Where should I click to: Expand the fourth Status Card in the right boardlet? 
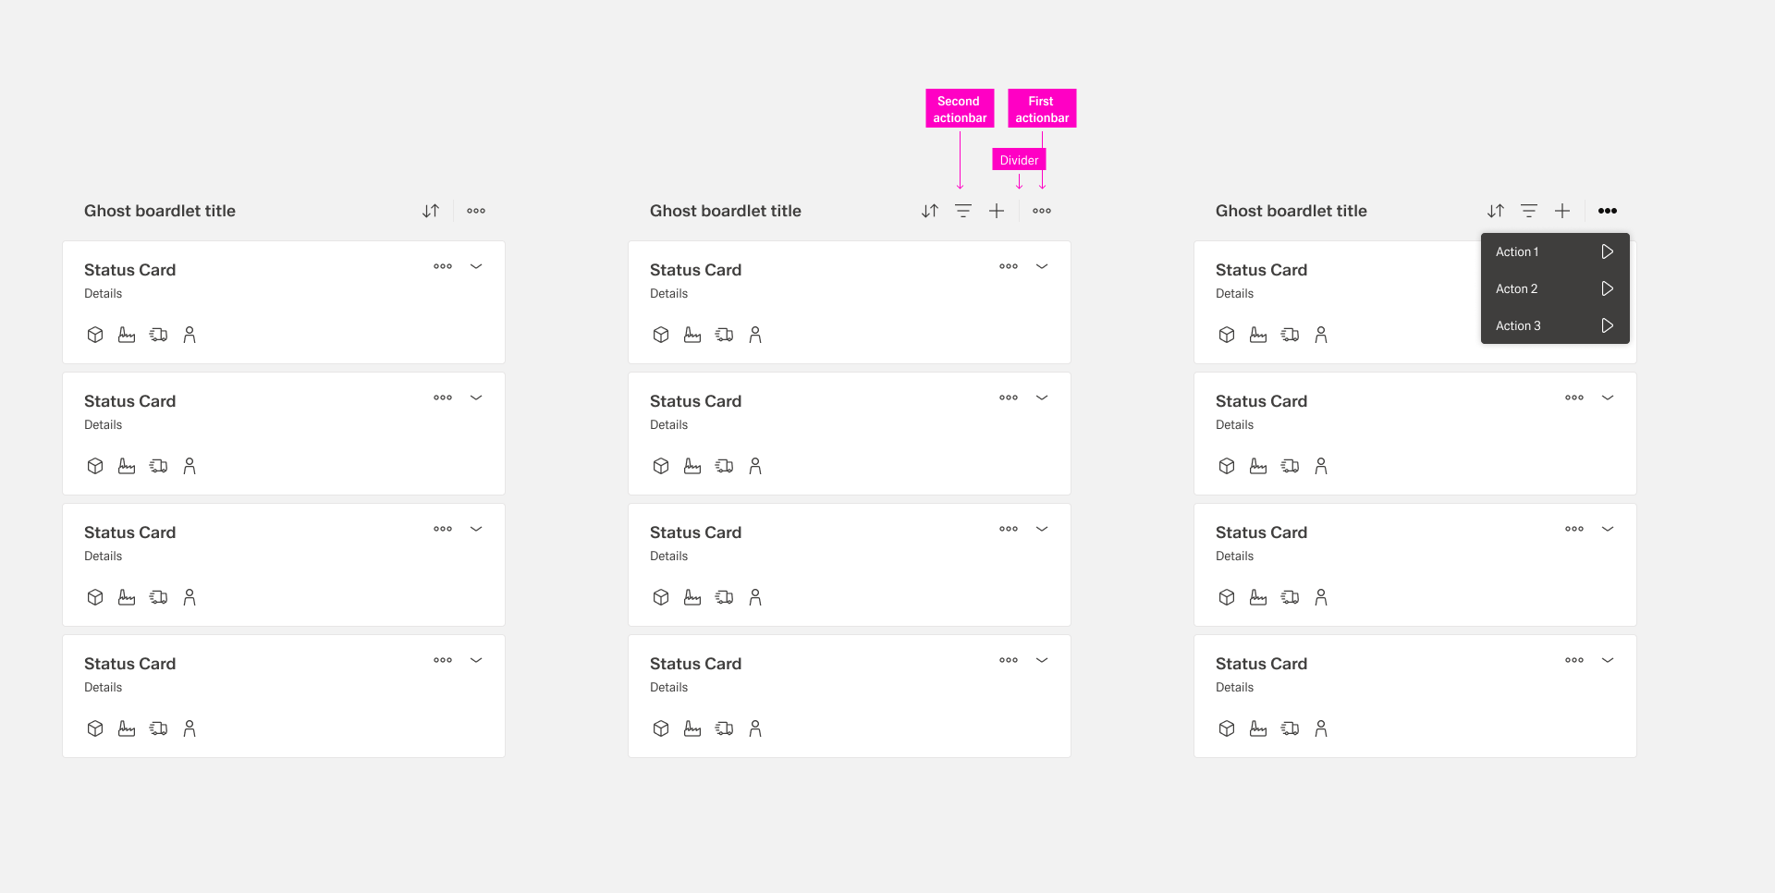1608,660
